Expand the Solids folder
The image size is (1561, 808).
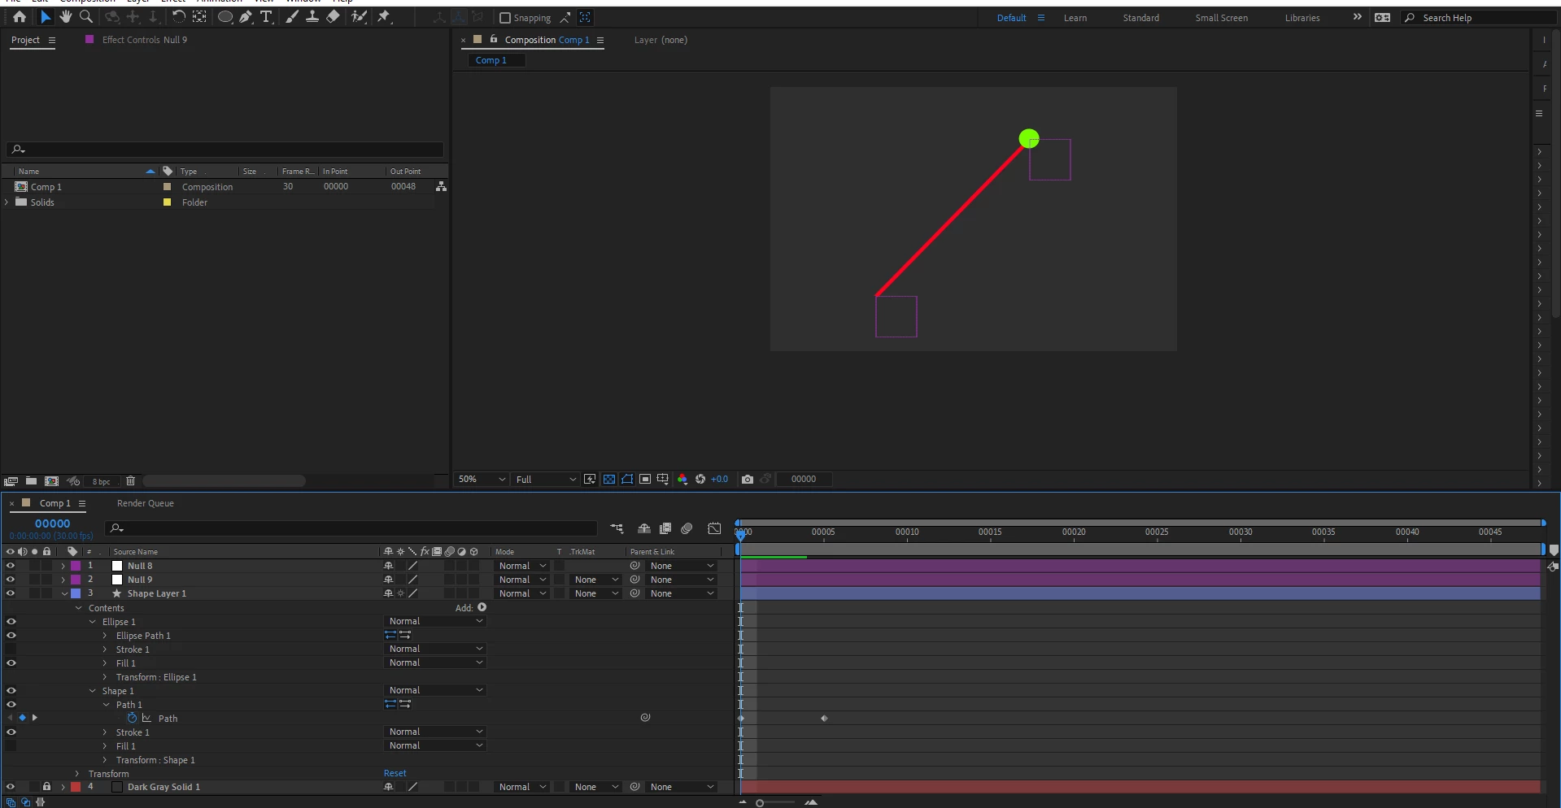(x=7, y=202)
